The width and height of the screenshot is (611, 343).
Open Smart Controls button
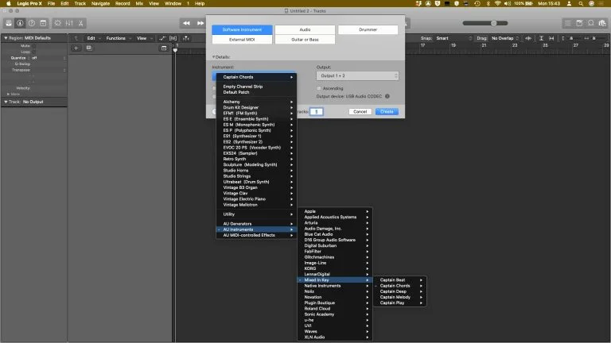57,23
